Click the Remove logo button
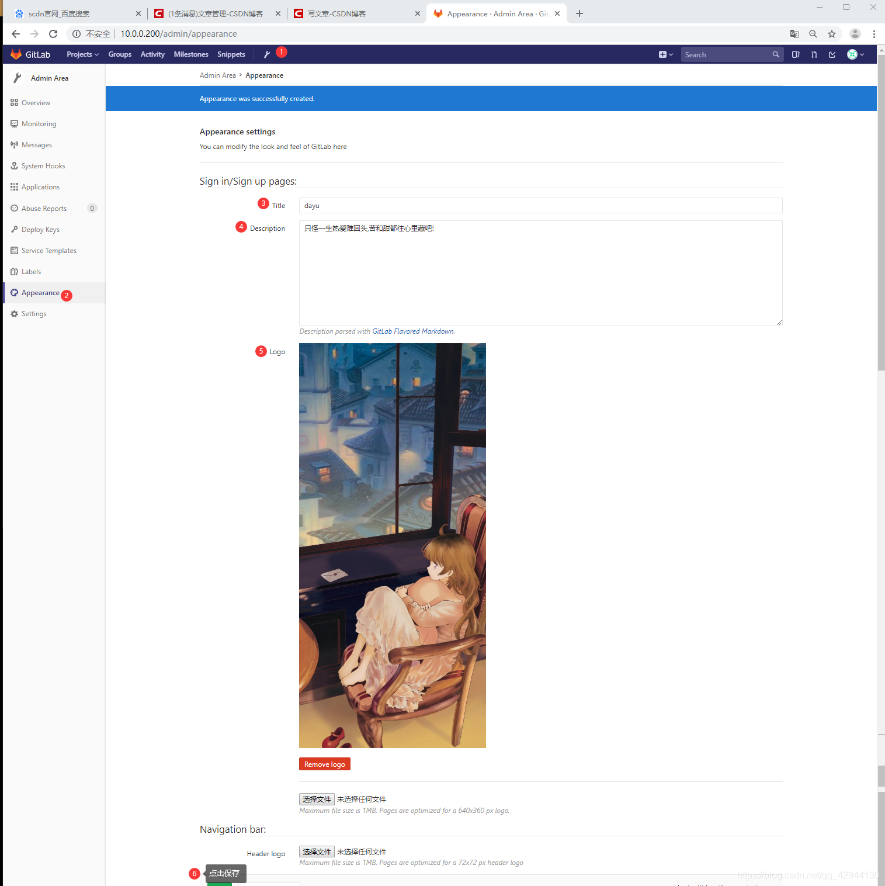 (x=325, y=764)
